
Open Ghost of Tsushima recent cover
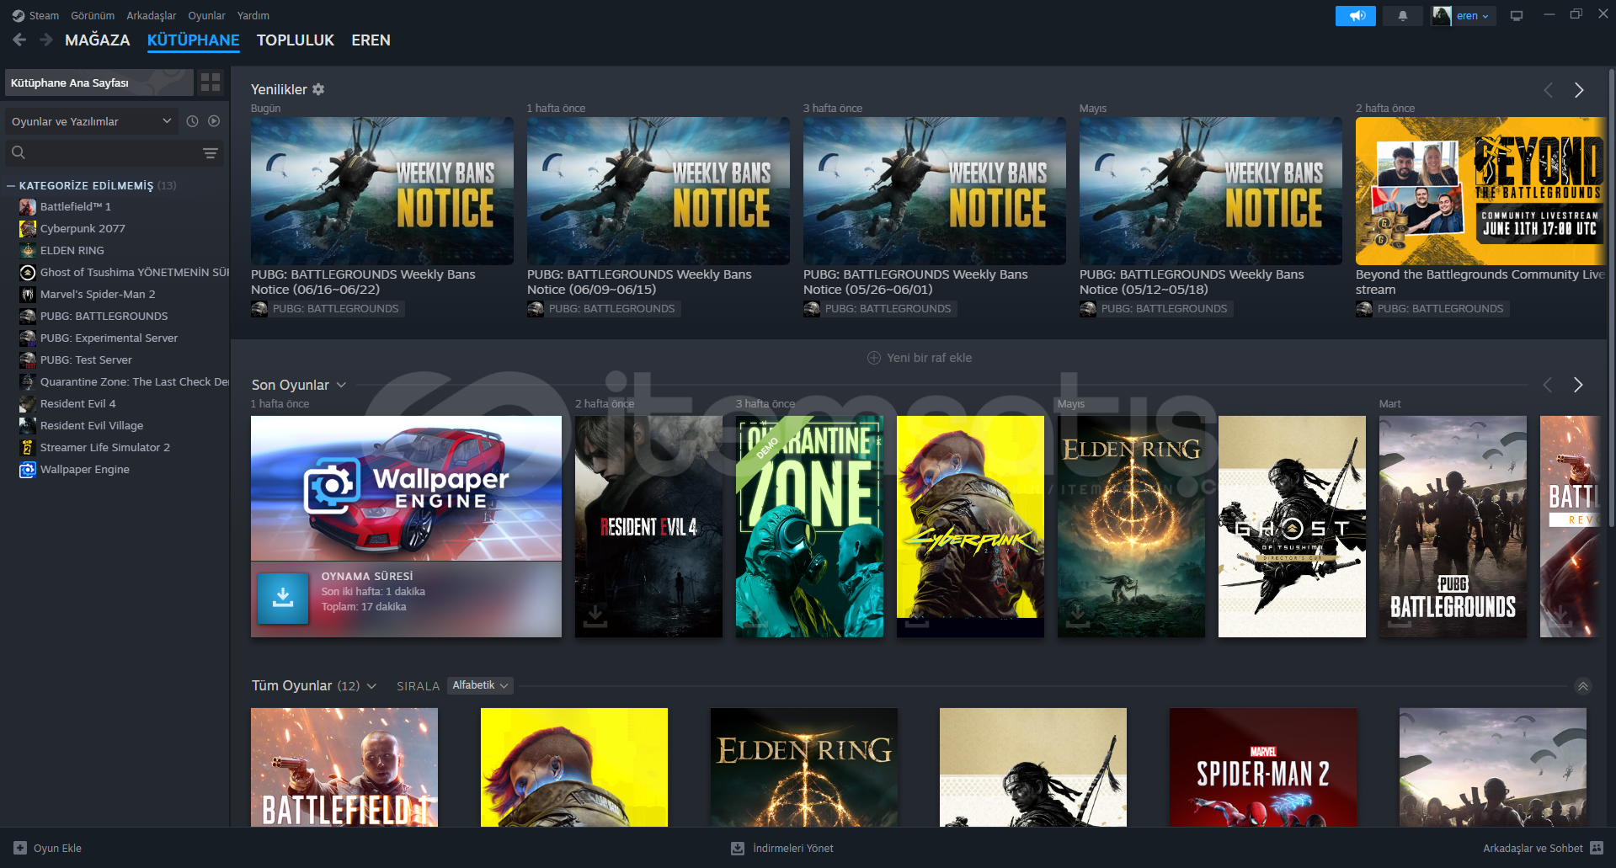pyautogui.click(x=1292, y=526)
